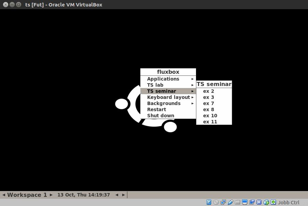
Task: Open the Applications submenu
Action: [x=168, y=79]
